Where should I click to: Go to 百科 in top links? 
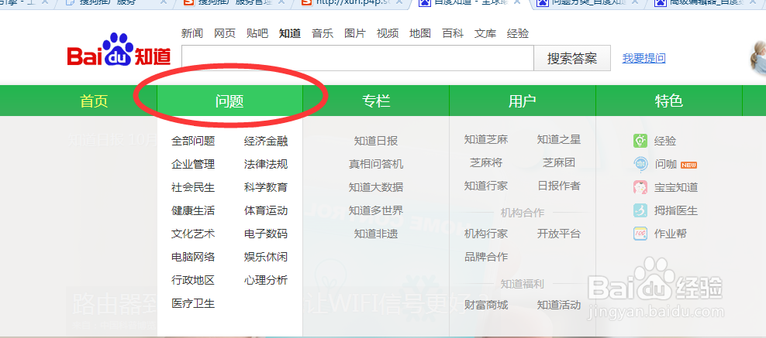[x=453, y=33]
